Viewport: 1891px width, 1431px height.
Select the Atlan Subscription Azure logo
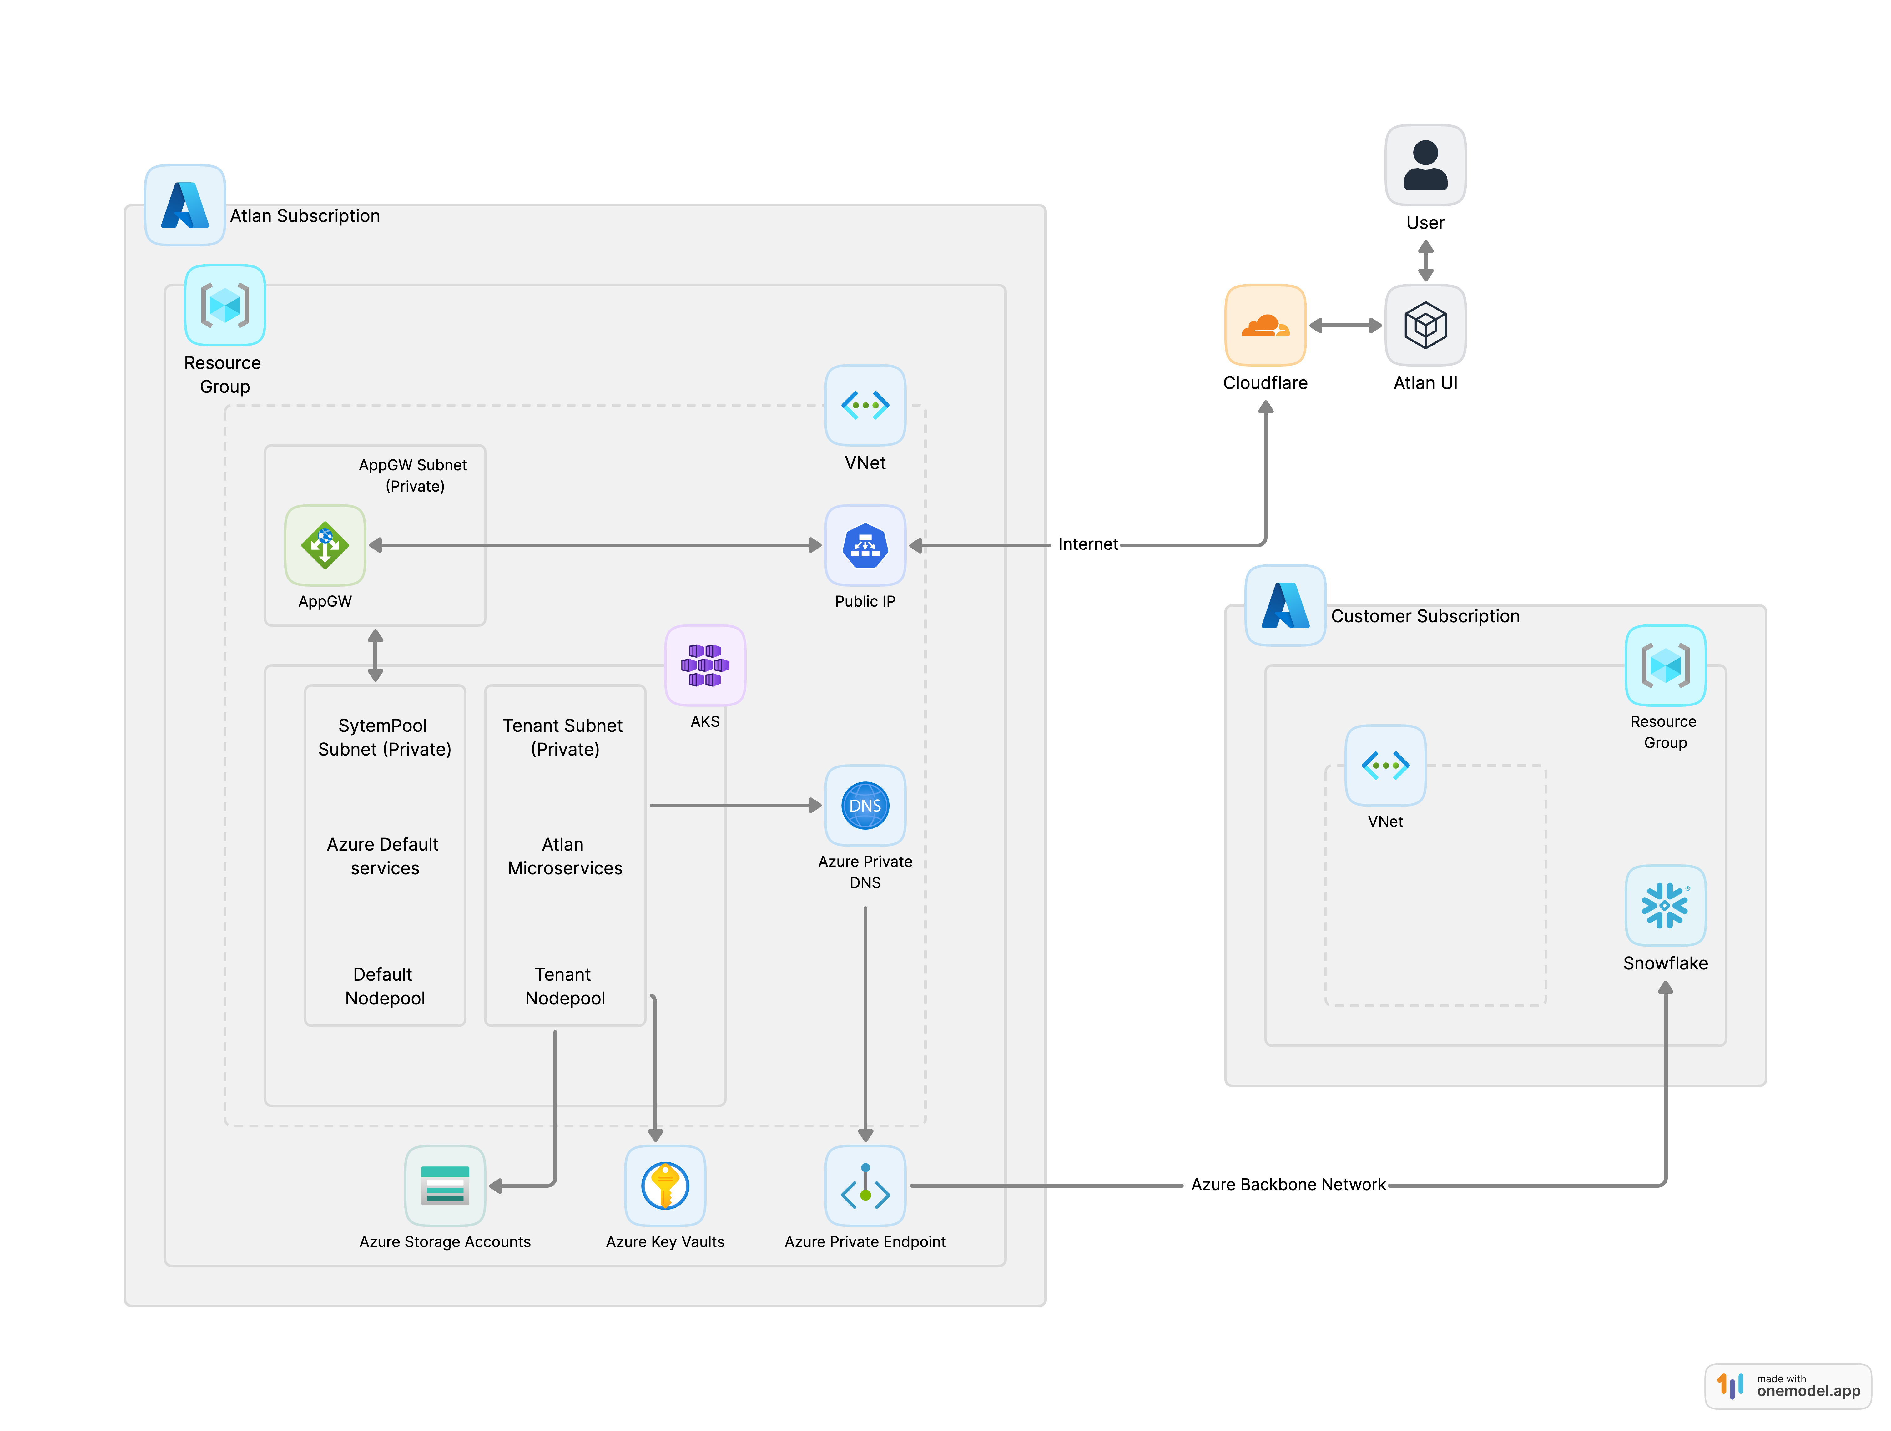(x=185, y=205)
